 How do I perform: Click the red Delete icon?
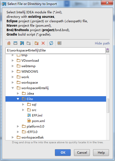43,43
